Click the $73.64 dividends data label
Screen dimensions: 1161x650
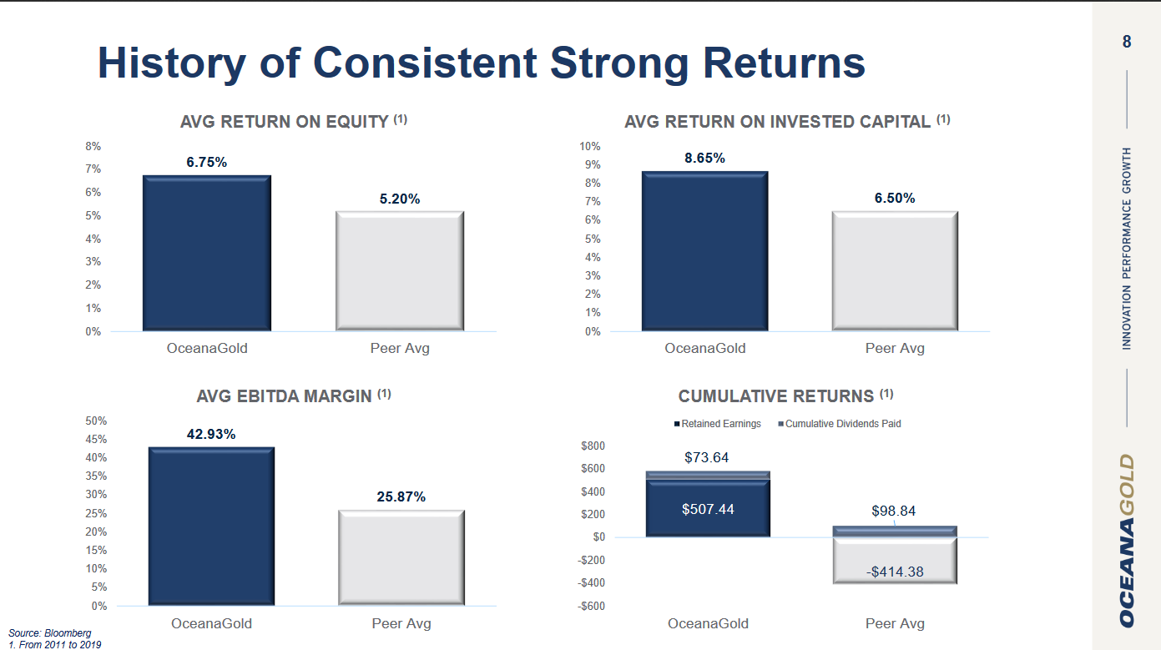pos(707,457)
